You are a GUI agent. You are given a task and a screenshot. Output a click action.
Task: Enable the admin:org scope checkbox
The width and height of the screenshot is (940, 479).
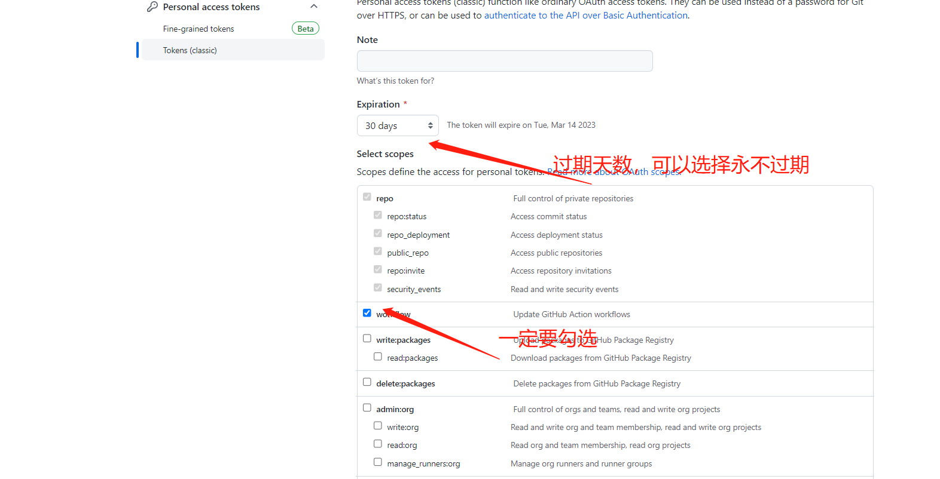pos(367,408)
